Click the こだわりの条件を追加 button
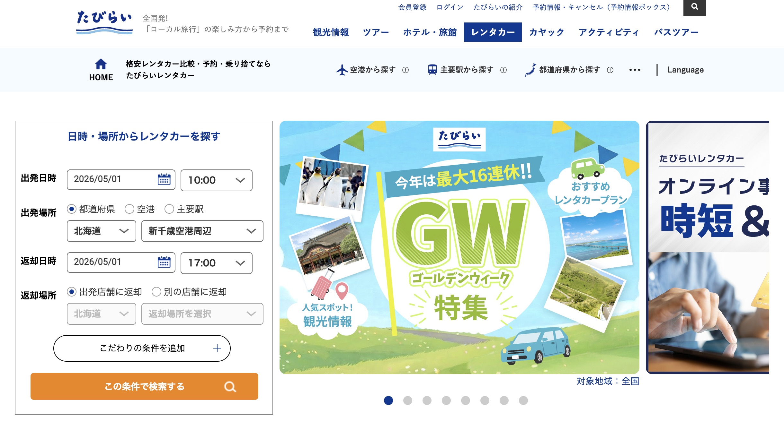Image resolution: width=784 pixels, height=439 pixels. pos(142,348)
